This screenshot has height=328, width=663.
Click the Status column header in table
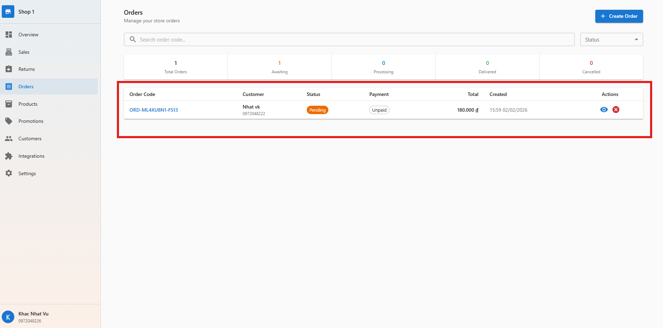coord(313,94)
